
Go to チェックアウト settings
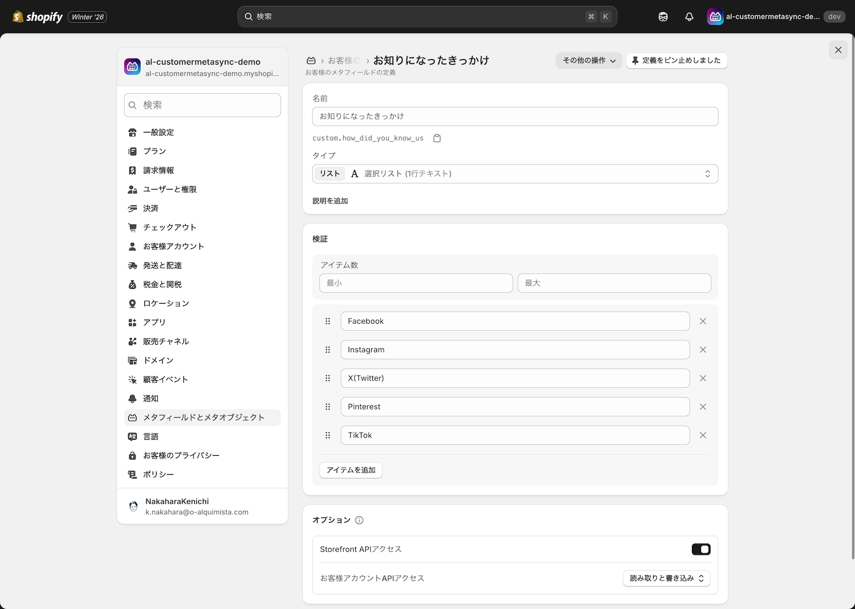(x=169, y=228)
